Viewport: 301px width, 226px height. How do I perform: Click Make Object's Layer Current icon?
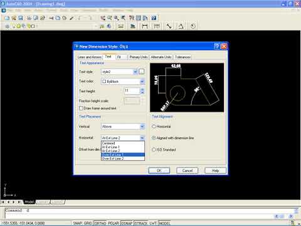pyautogui.click(x=102, y=26)
